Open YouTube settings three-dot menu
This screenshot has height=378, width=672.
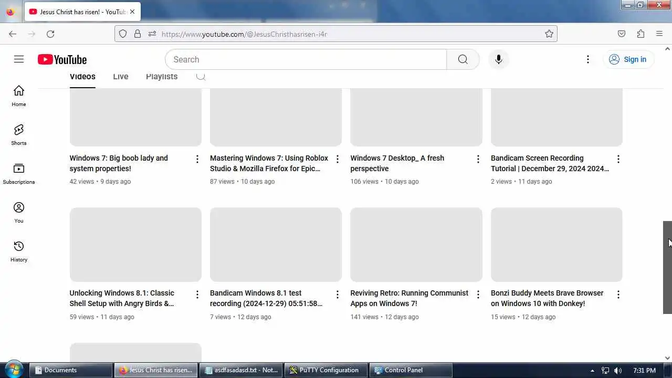tap(588, 59)
